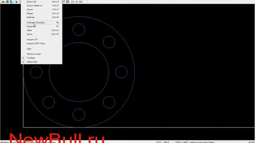Click the Open file toolbar icon
The image size is (255, 143).
pos(3,2)
